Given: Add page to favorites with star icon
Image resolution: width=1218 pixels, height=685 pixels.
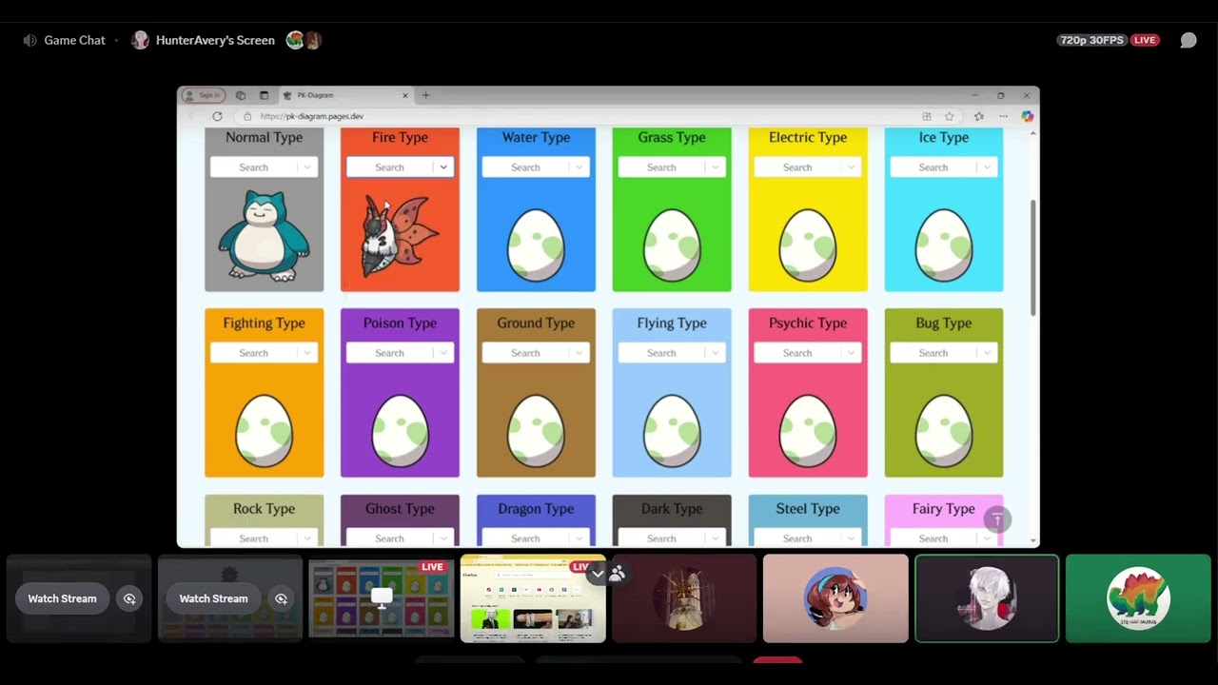Looking at the screenshot, I should pyautogui.click(x=949, y=116).
